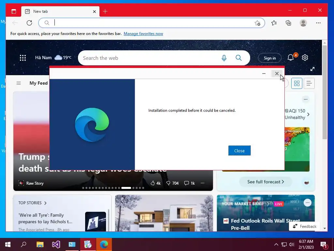Screen dimensions: 334x251
Task: Open the Raw Story source link
Action: [31, 183]
